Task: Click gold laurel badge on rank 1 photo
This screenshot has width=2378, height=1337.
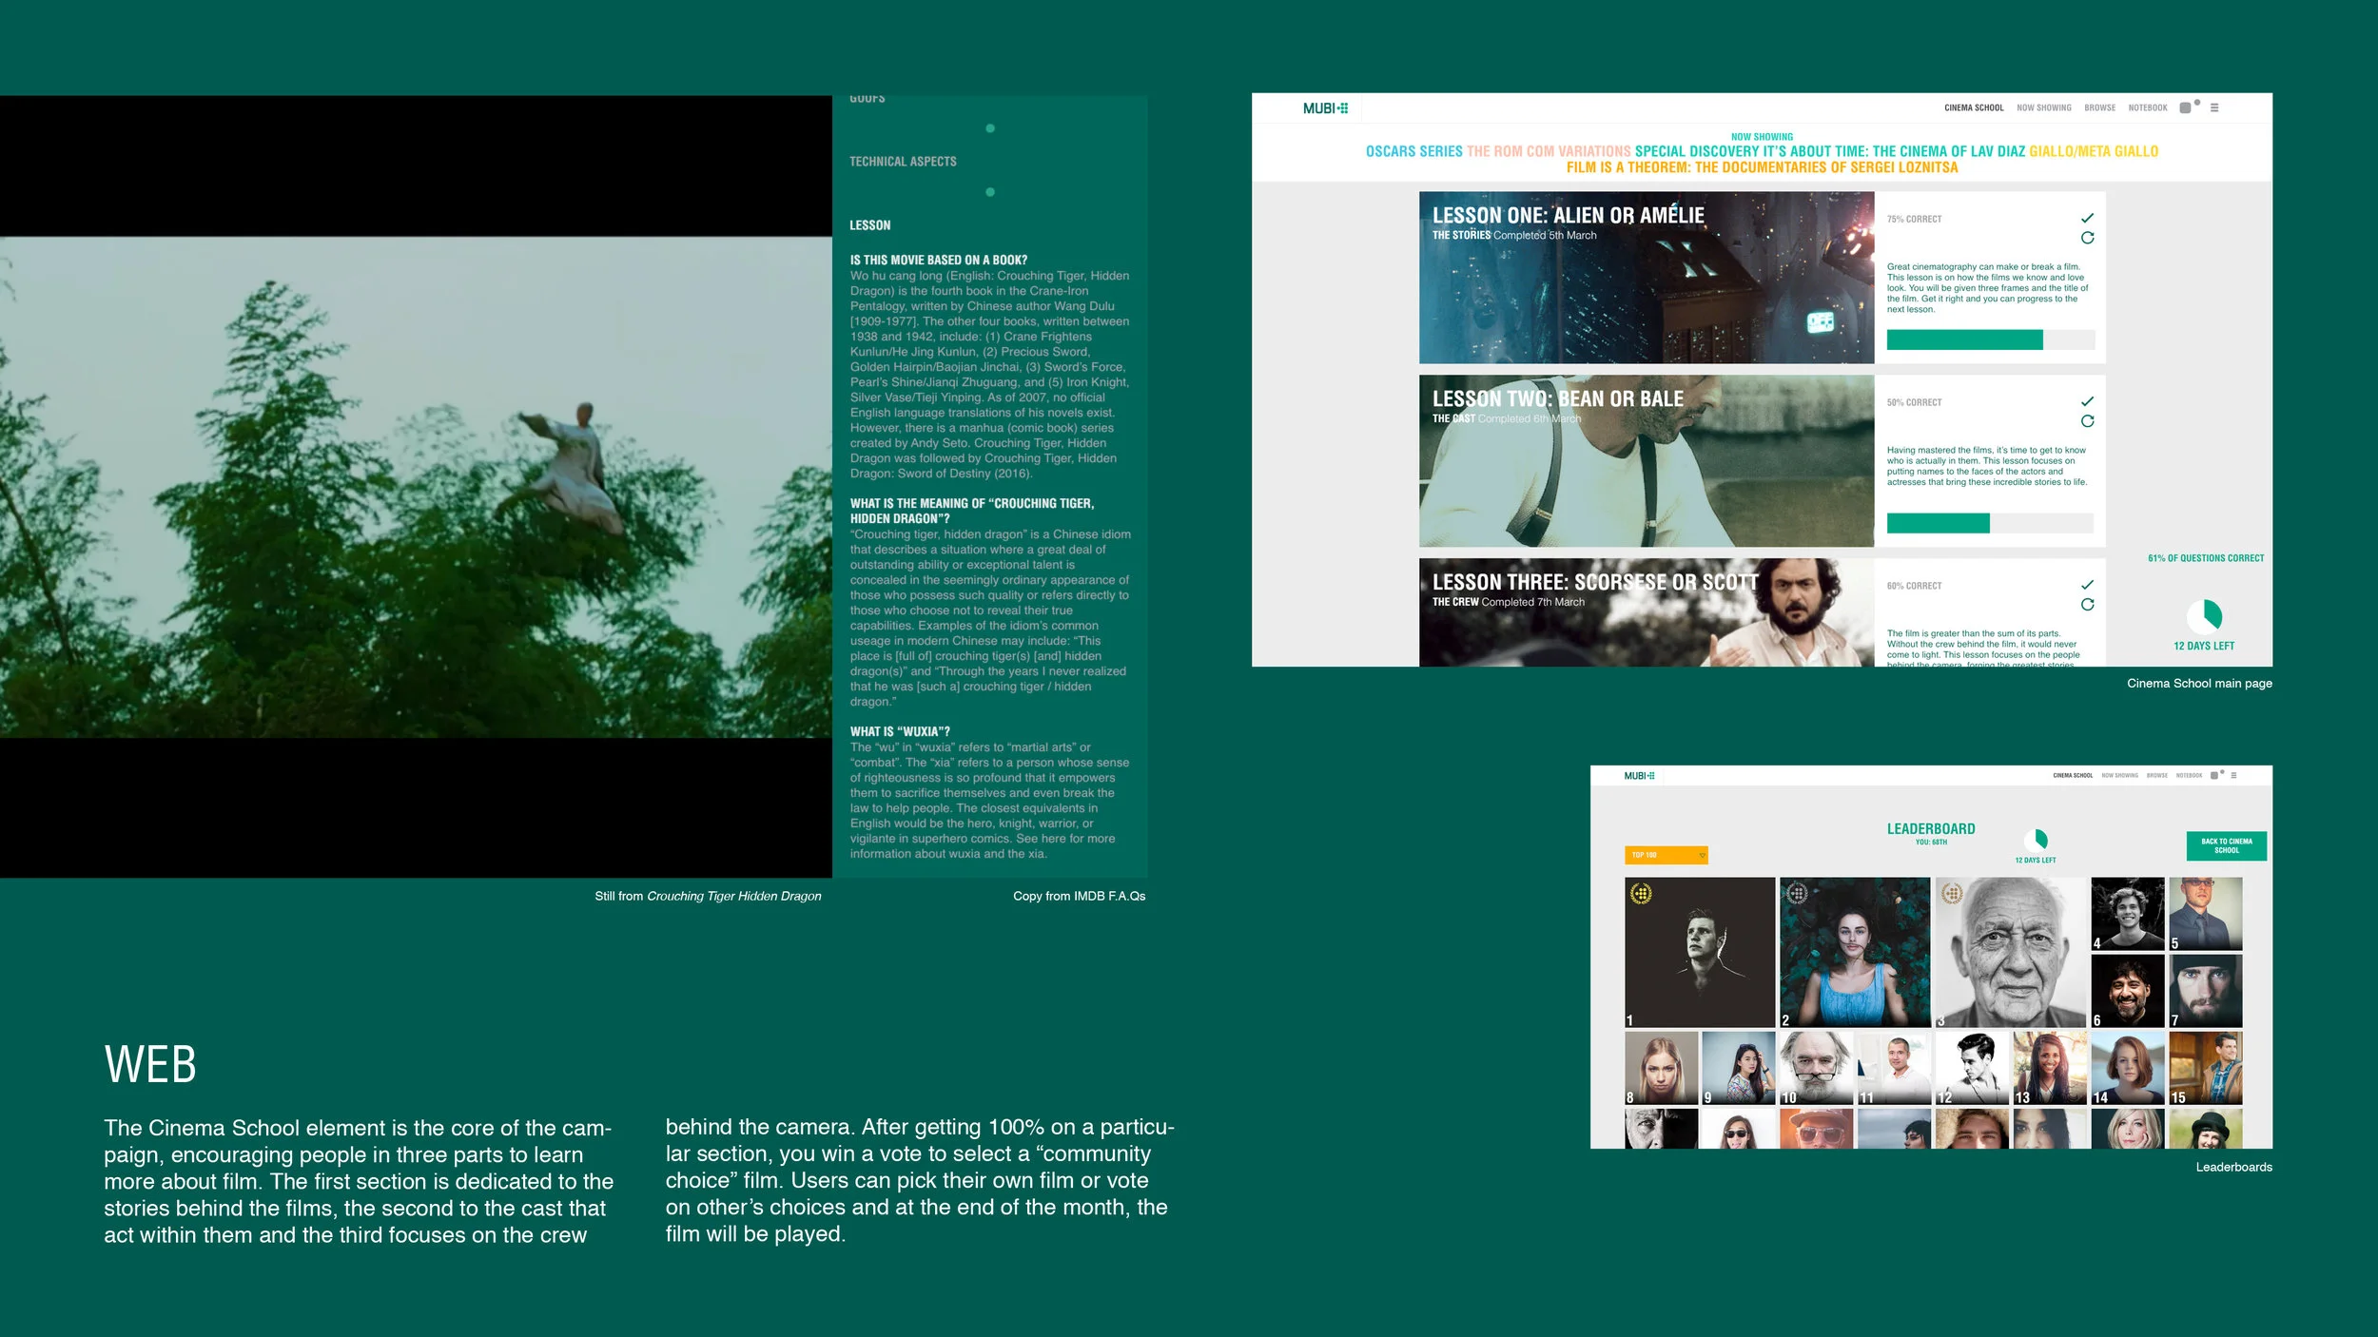Action: coord(1641,894)
